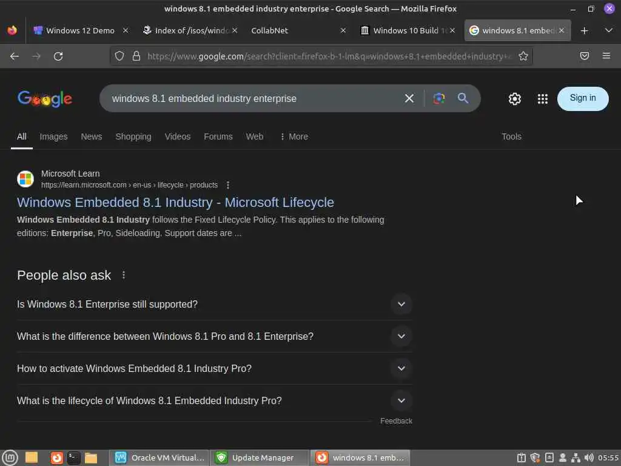Select the Web search filter
The width and height of the screenshot is (621, 466).
(x=254, y=137)
